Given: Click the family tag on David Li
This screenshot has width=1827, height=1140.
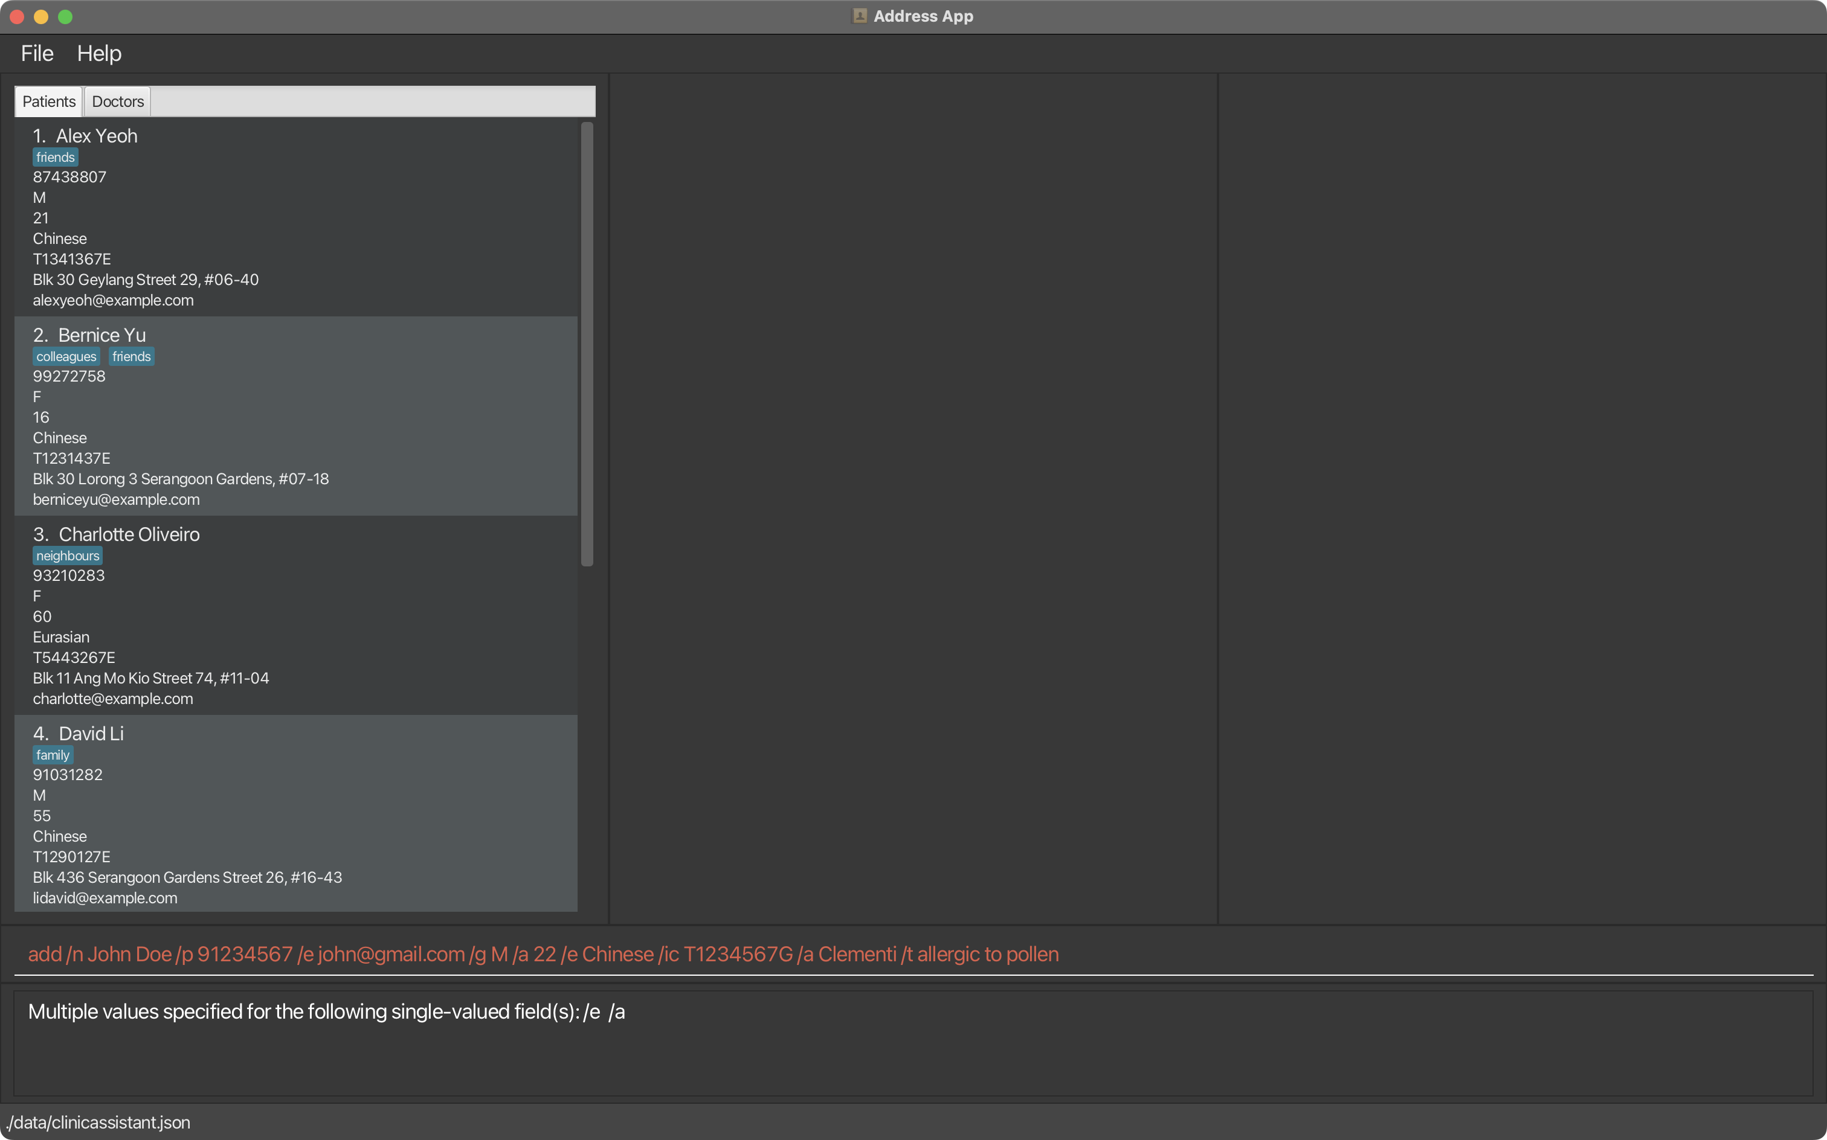Looking at the screenshot, I should pyautogui.click(x=53, y=755).
